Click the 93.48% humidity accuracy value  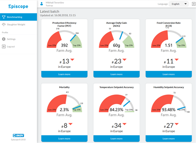pos(169,110)
